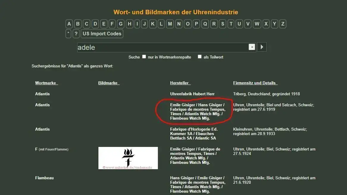The width and height of the screenshot is (347, 195).
Task: Click the search submit arrow button
Action: [x=262, y=47]
